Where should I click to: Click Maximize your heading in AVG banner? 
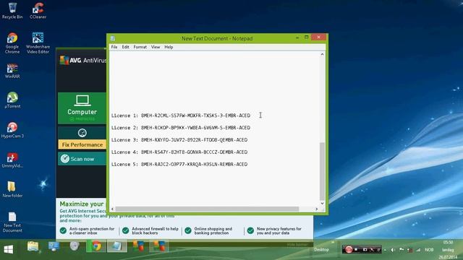82,204
